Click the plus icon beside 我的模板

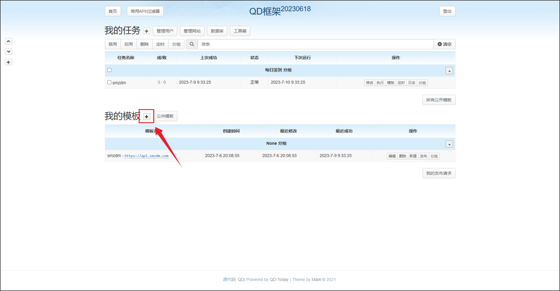(147, 117)
